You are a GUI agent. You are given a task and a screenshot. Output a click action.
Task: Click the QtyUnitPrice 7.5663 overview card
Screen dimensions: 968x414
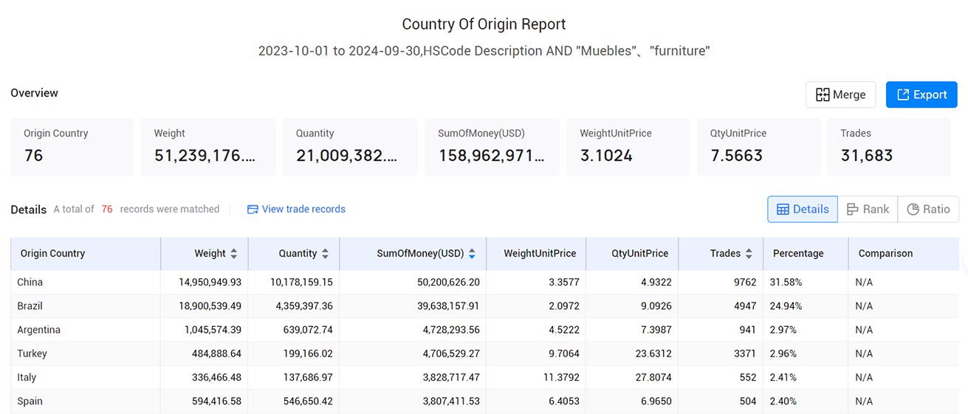pos(758,146)
